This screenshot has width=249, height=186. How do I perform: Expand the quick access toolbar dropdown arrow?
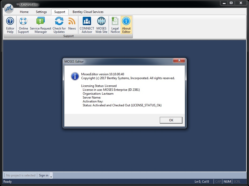(x=18, y=4)
